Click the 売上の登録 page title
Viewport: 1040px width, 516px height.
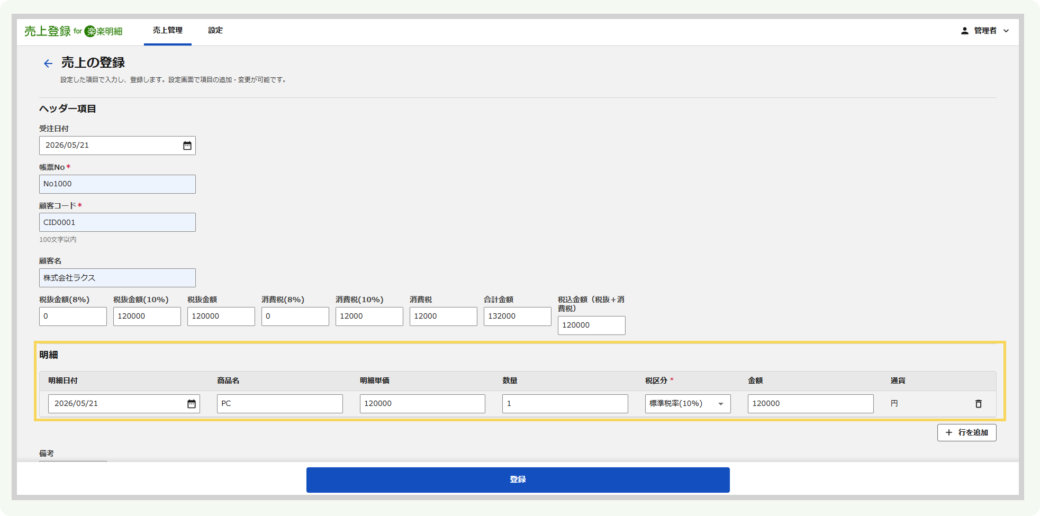coord(93,62)
